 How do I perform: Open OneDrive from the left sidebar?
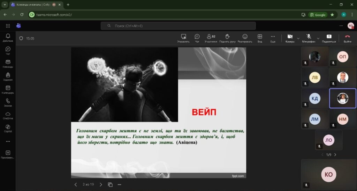8,115
